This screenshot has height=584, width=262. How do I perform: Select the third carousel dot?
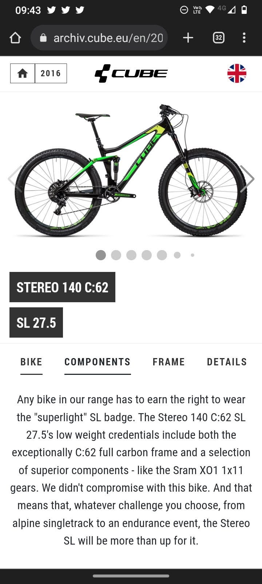tap(131, 255)
